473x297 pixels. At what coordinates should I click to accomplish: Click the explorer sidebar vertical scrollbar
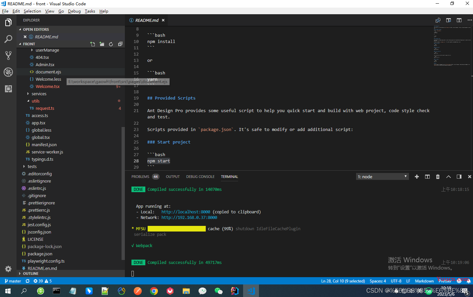pos(123,193)
